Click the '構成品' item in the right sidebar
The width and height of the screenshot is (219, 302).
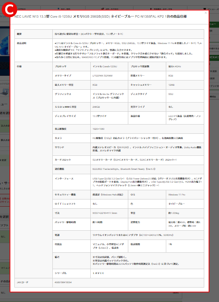click(213, 97)
